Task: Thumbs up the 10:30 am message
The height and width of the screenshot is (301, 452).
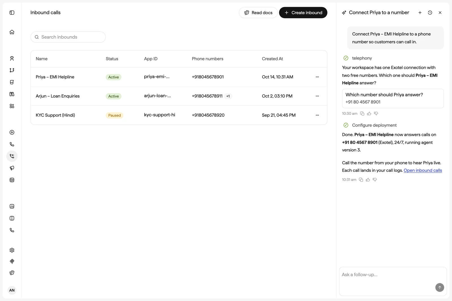Action: [369, 113]
